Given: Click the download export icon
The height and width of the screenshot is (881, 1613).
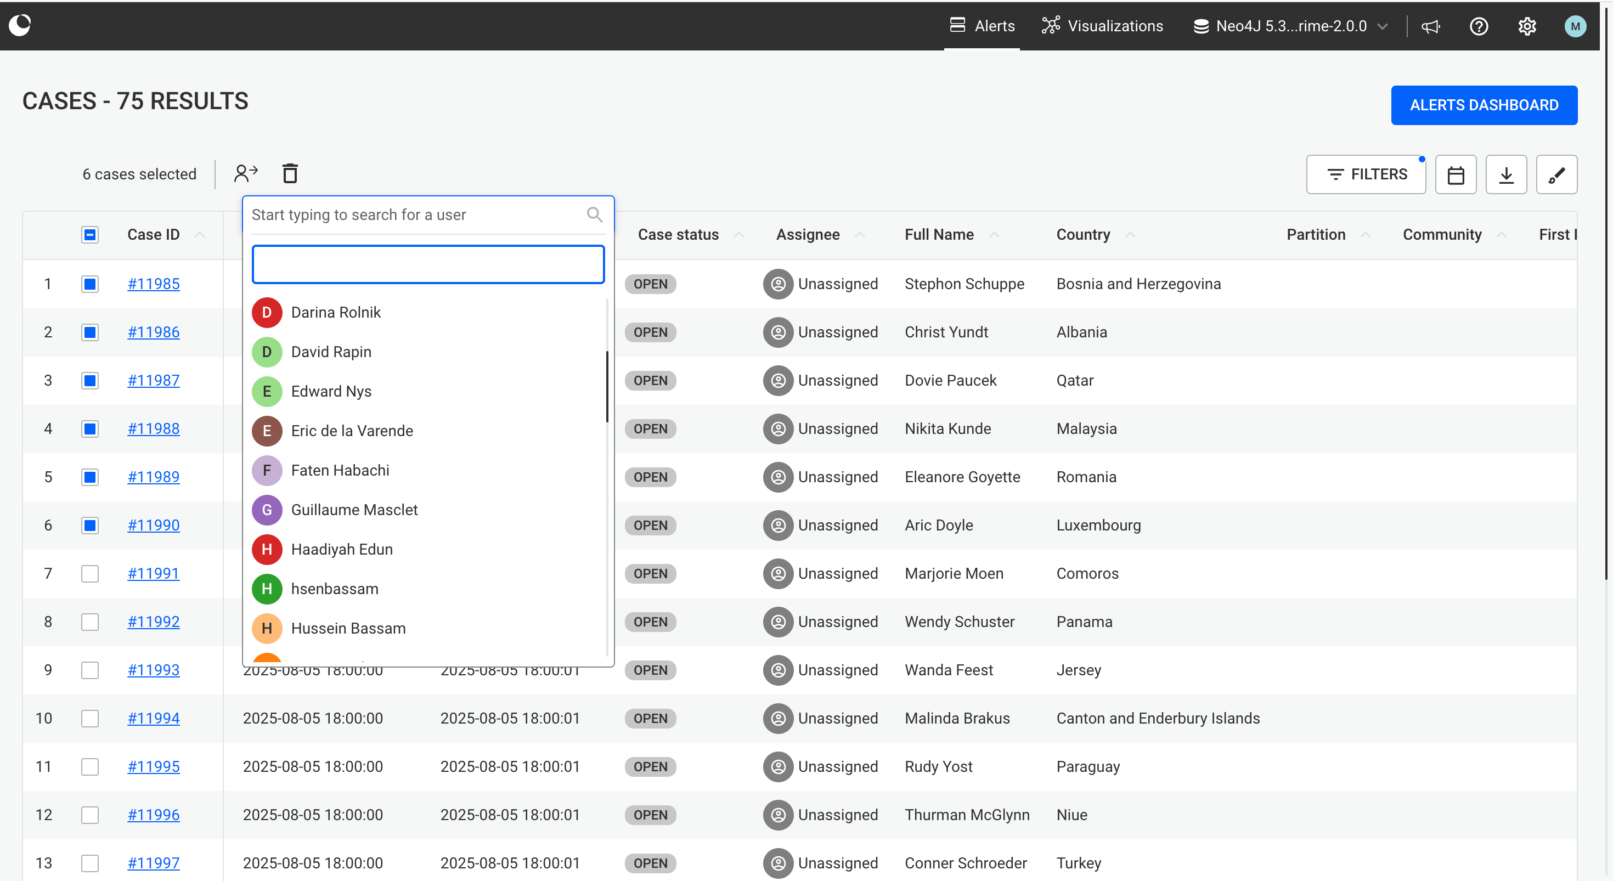Looking at the screenshot, I should [x=1506, y=174].
